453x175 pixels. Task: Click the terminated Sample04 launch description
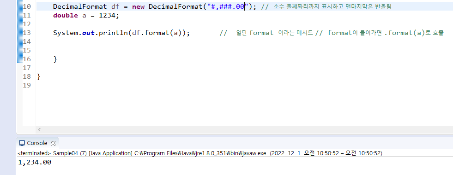[200, 153]
